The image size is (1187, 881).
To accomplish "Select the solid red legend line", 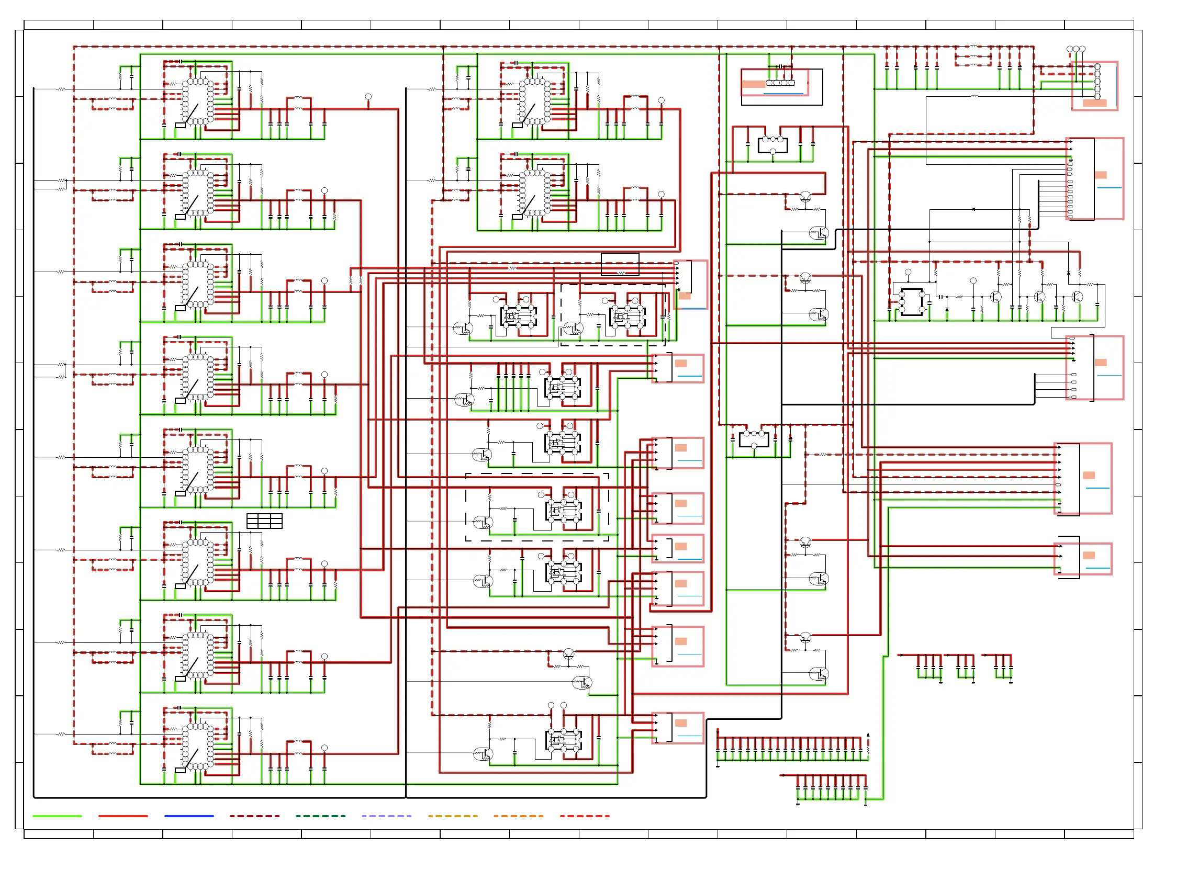I will click(x=122, y=816).
